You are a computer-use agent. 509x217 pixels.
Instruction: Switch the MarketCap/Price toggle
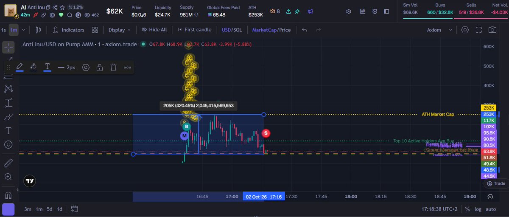click(271, 30)
